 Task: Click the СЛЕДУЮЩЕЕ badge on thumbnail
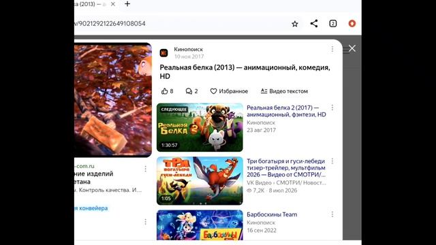[x=174, y=110]
